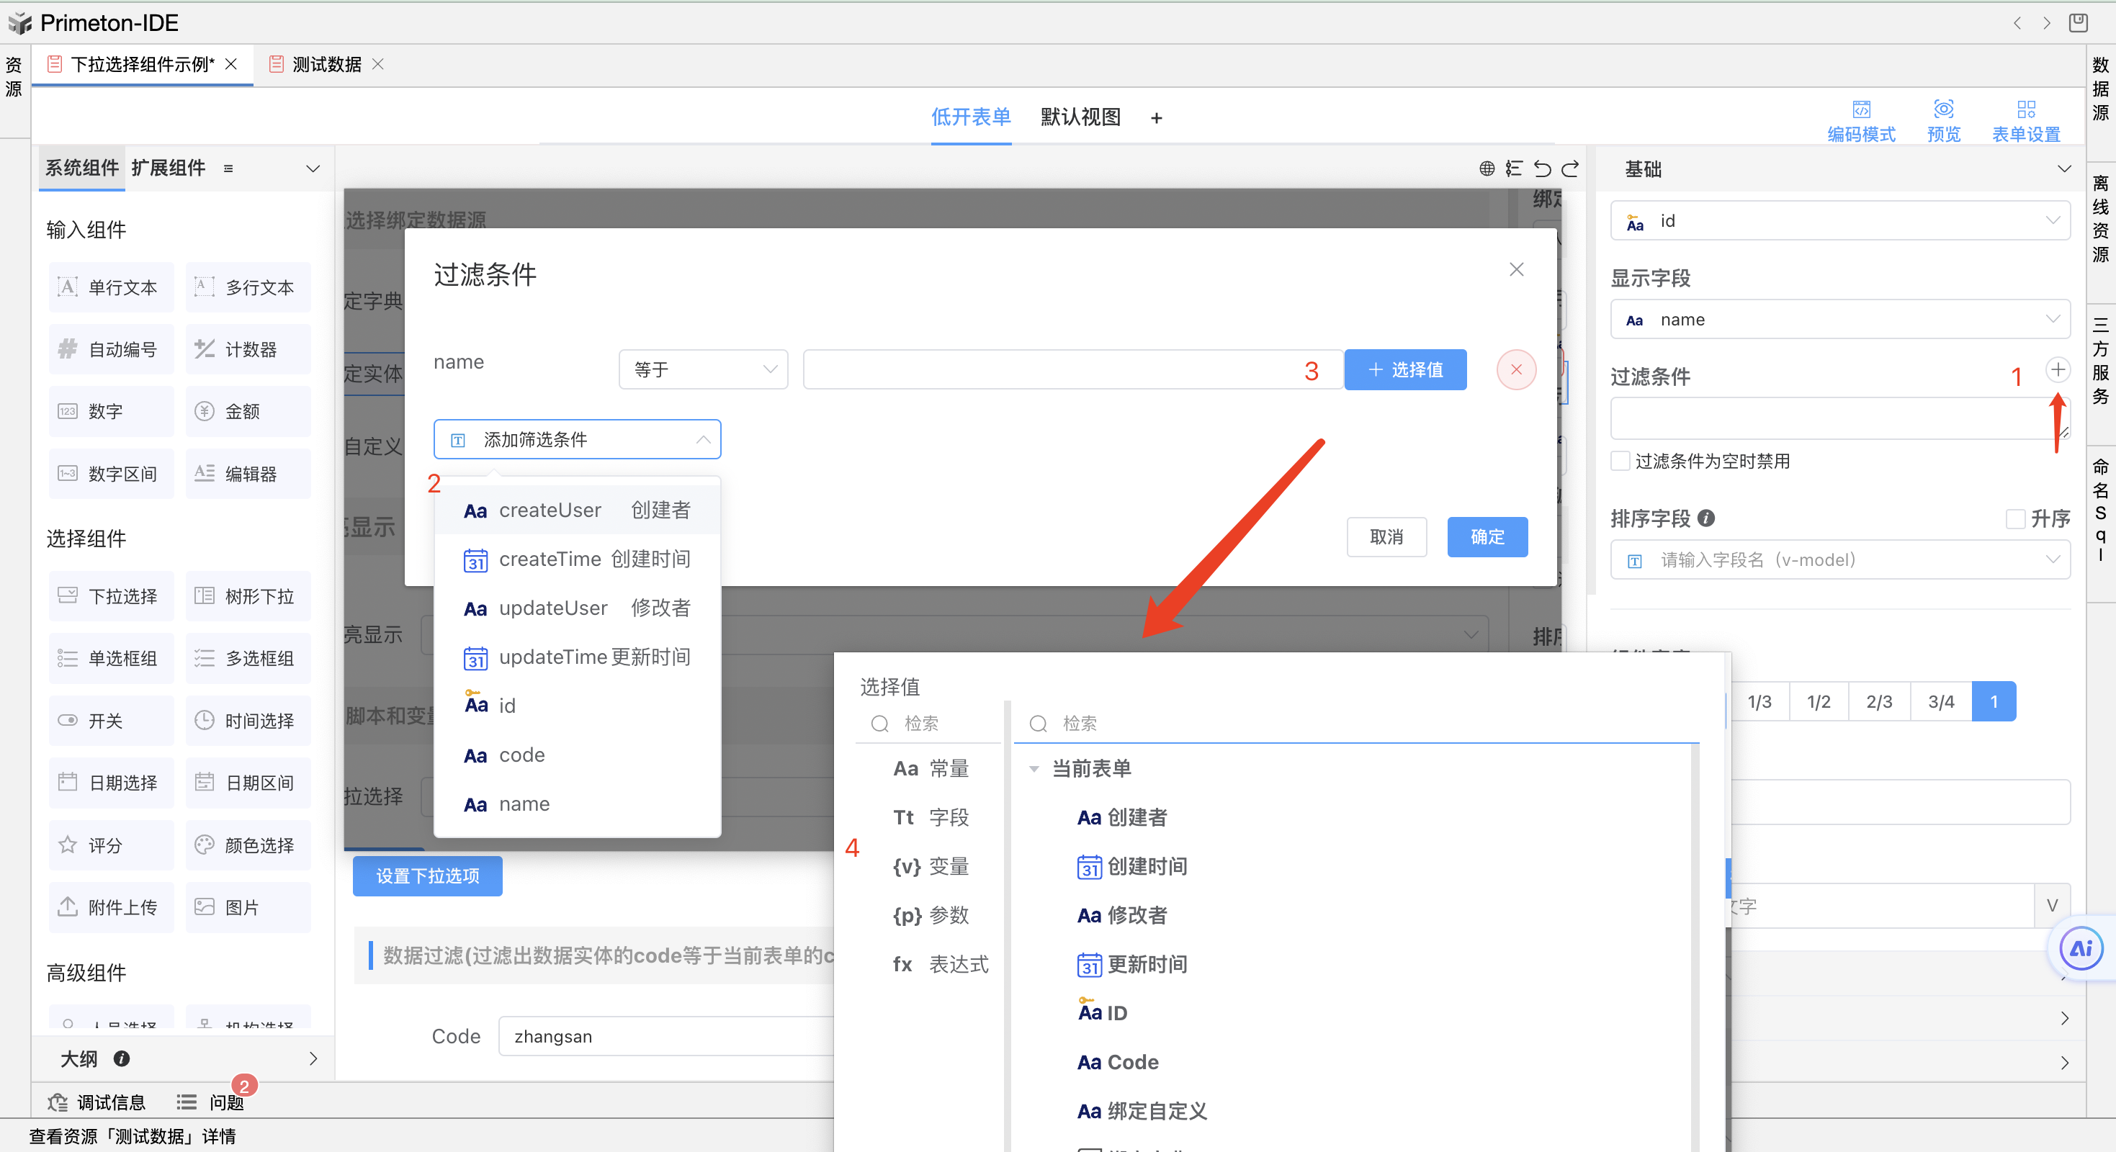Toggle the 升序 ascending checkbox
The width and height of the screenshot is (2116, 1152).
tap(2015, 519)
